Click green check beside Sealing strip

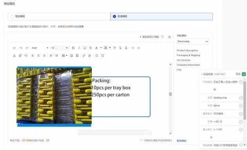[x=241, y=98]
